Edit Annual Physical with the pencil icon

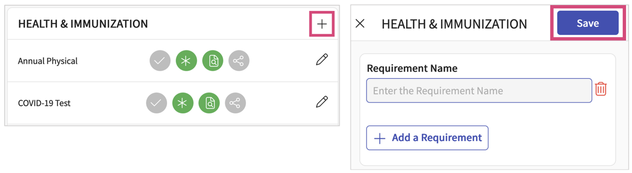[322, 59]
